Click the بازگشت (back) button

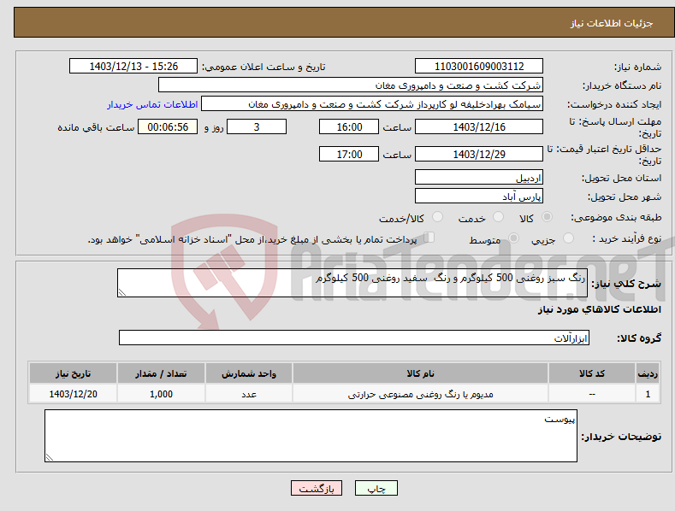coord(317,488)
